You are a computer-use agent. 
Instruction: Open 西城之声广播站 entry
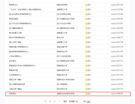pyautogui.click(x=15, y=80)
